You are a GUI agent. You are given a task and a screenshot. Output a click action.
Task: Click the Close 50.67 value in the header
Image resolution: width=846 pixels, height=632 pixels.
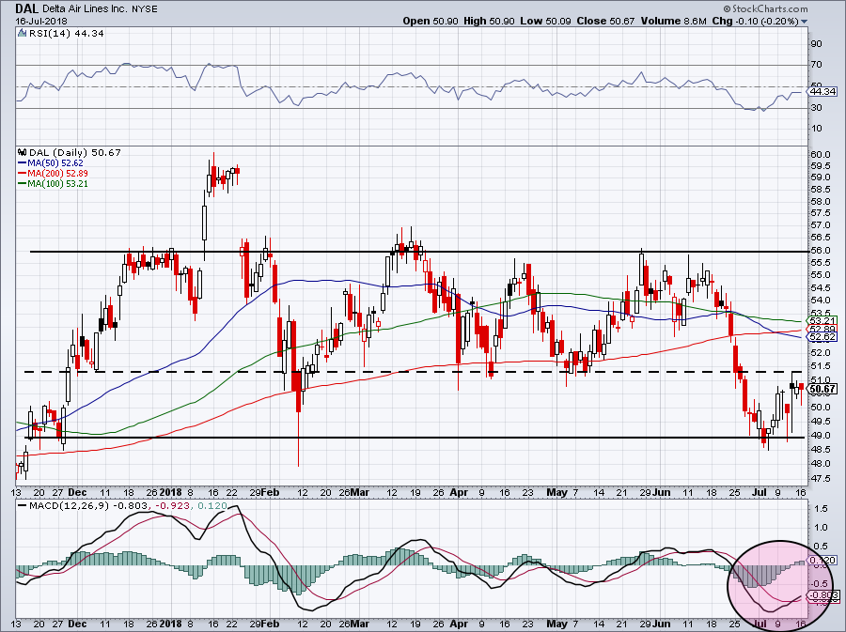point(604,21)
